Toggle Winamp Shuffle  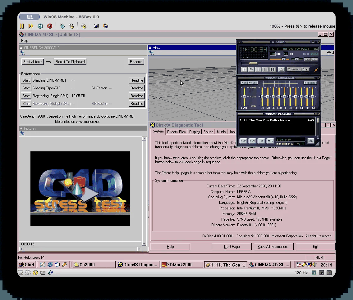pos(294,69)
